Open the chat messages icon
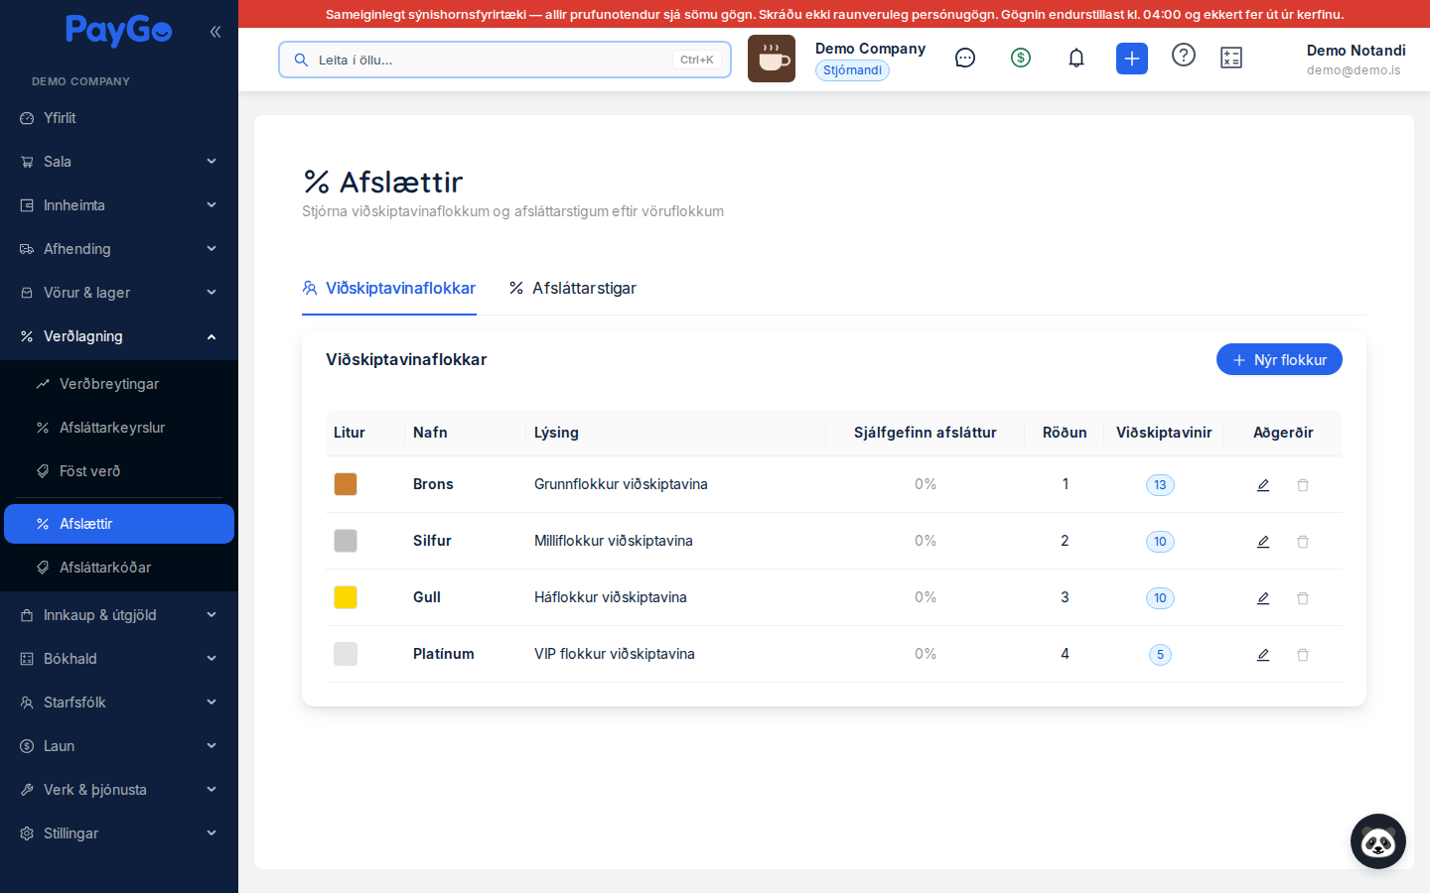This screenshot has height=893, width=1430. (x=965, y=59)
